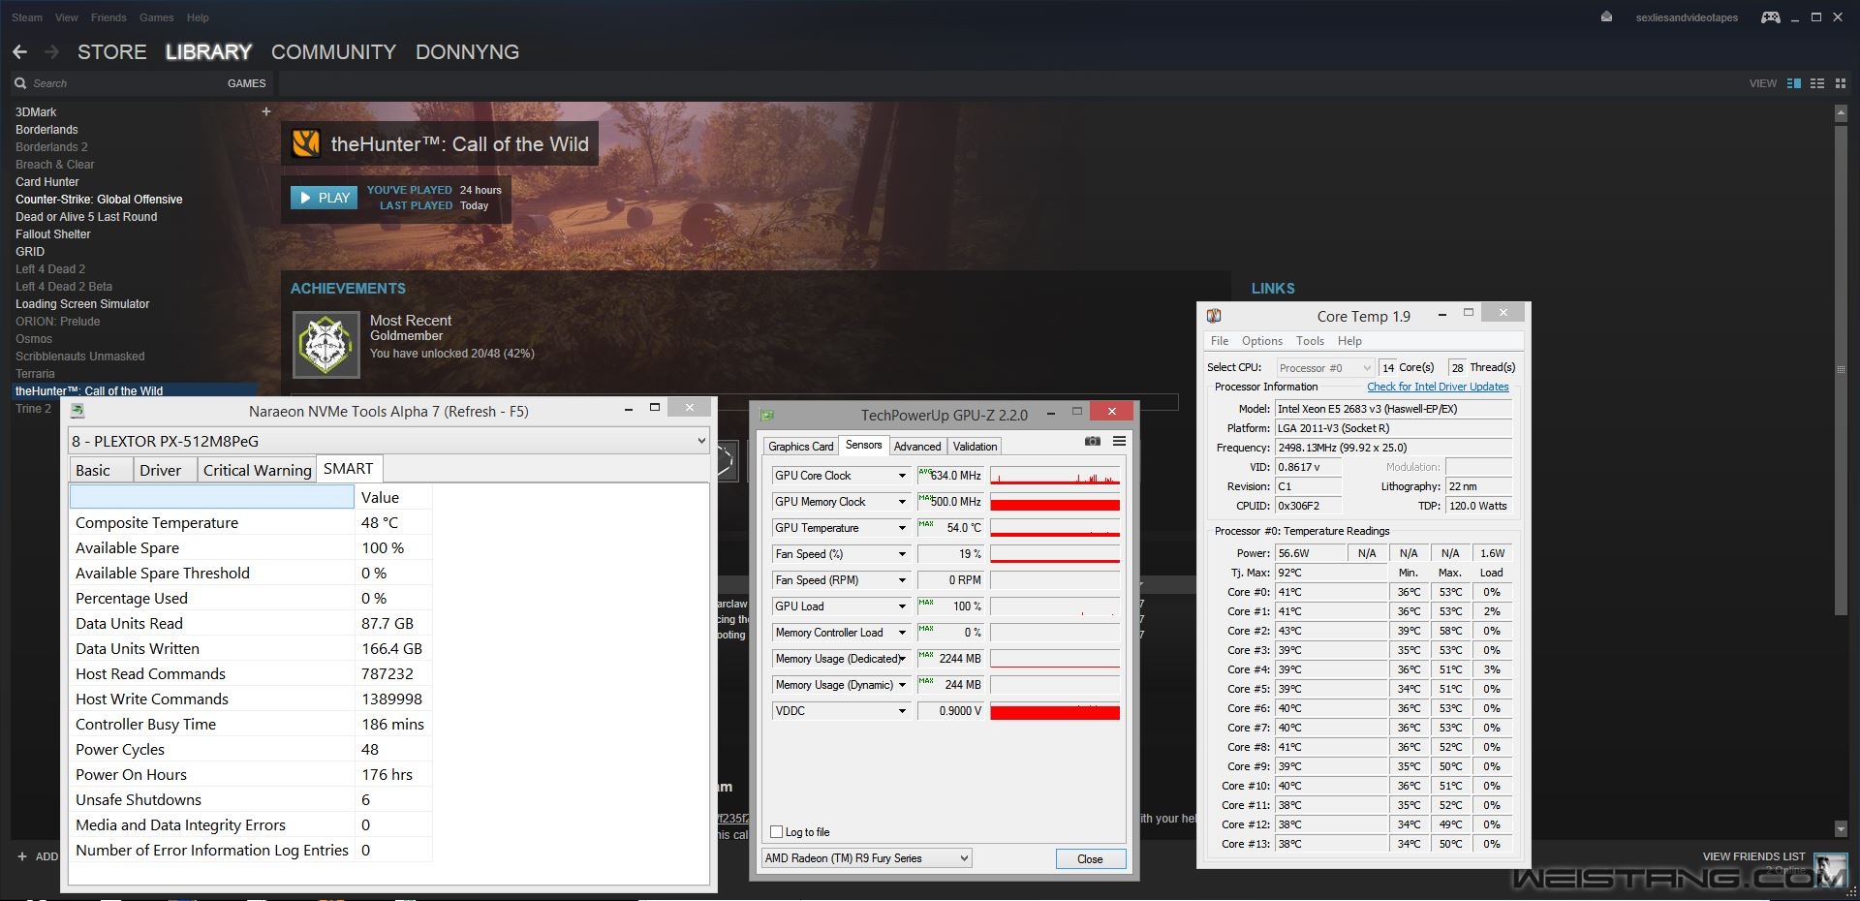Open the Friends menu in Steam
Image resolution: width=1860 pixels, height=901 pixels.
click(x=108, y=17)
